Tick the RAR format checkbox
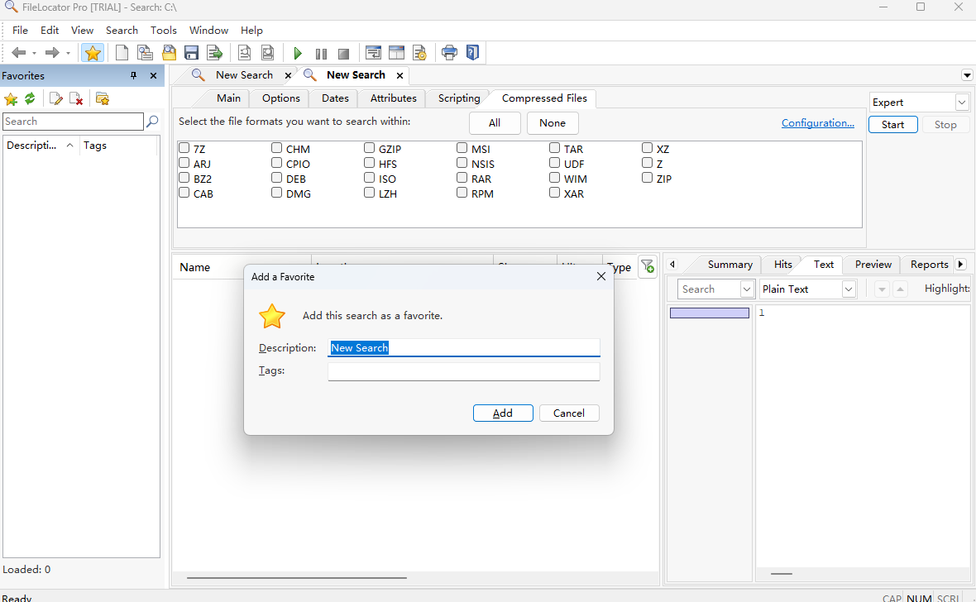976x602 pixels. (462, 178)
